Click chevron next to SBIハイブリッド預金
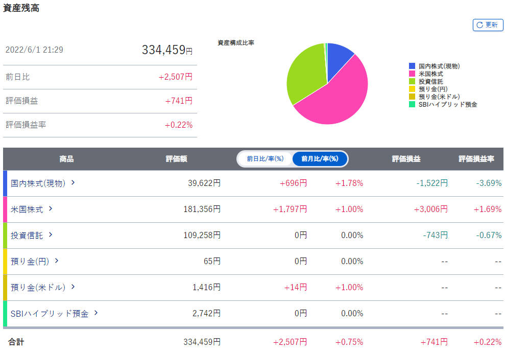The height and width of the screenshot is (352, 505). 96,313
